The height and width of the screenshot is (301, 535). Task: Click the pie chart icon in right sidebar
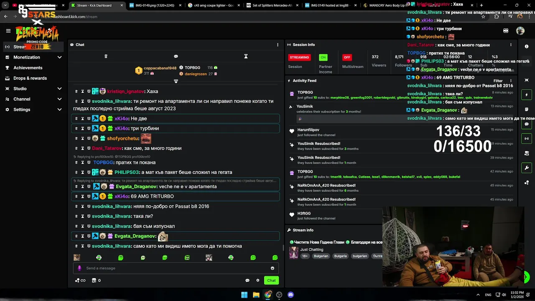coord(527,182)
